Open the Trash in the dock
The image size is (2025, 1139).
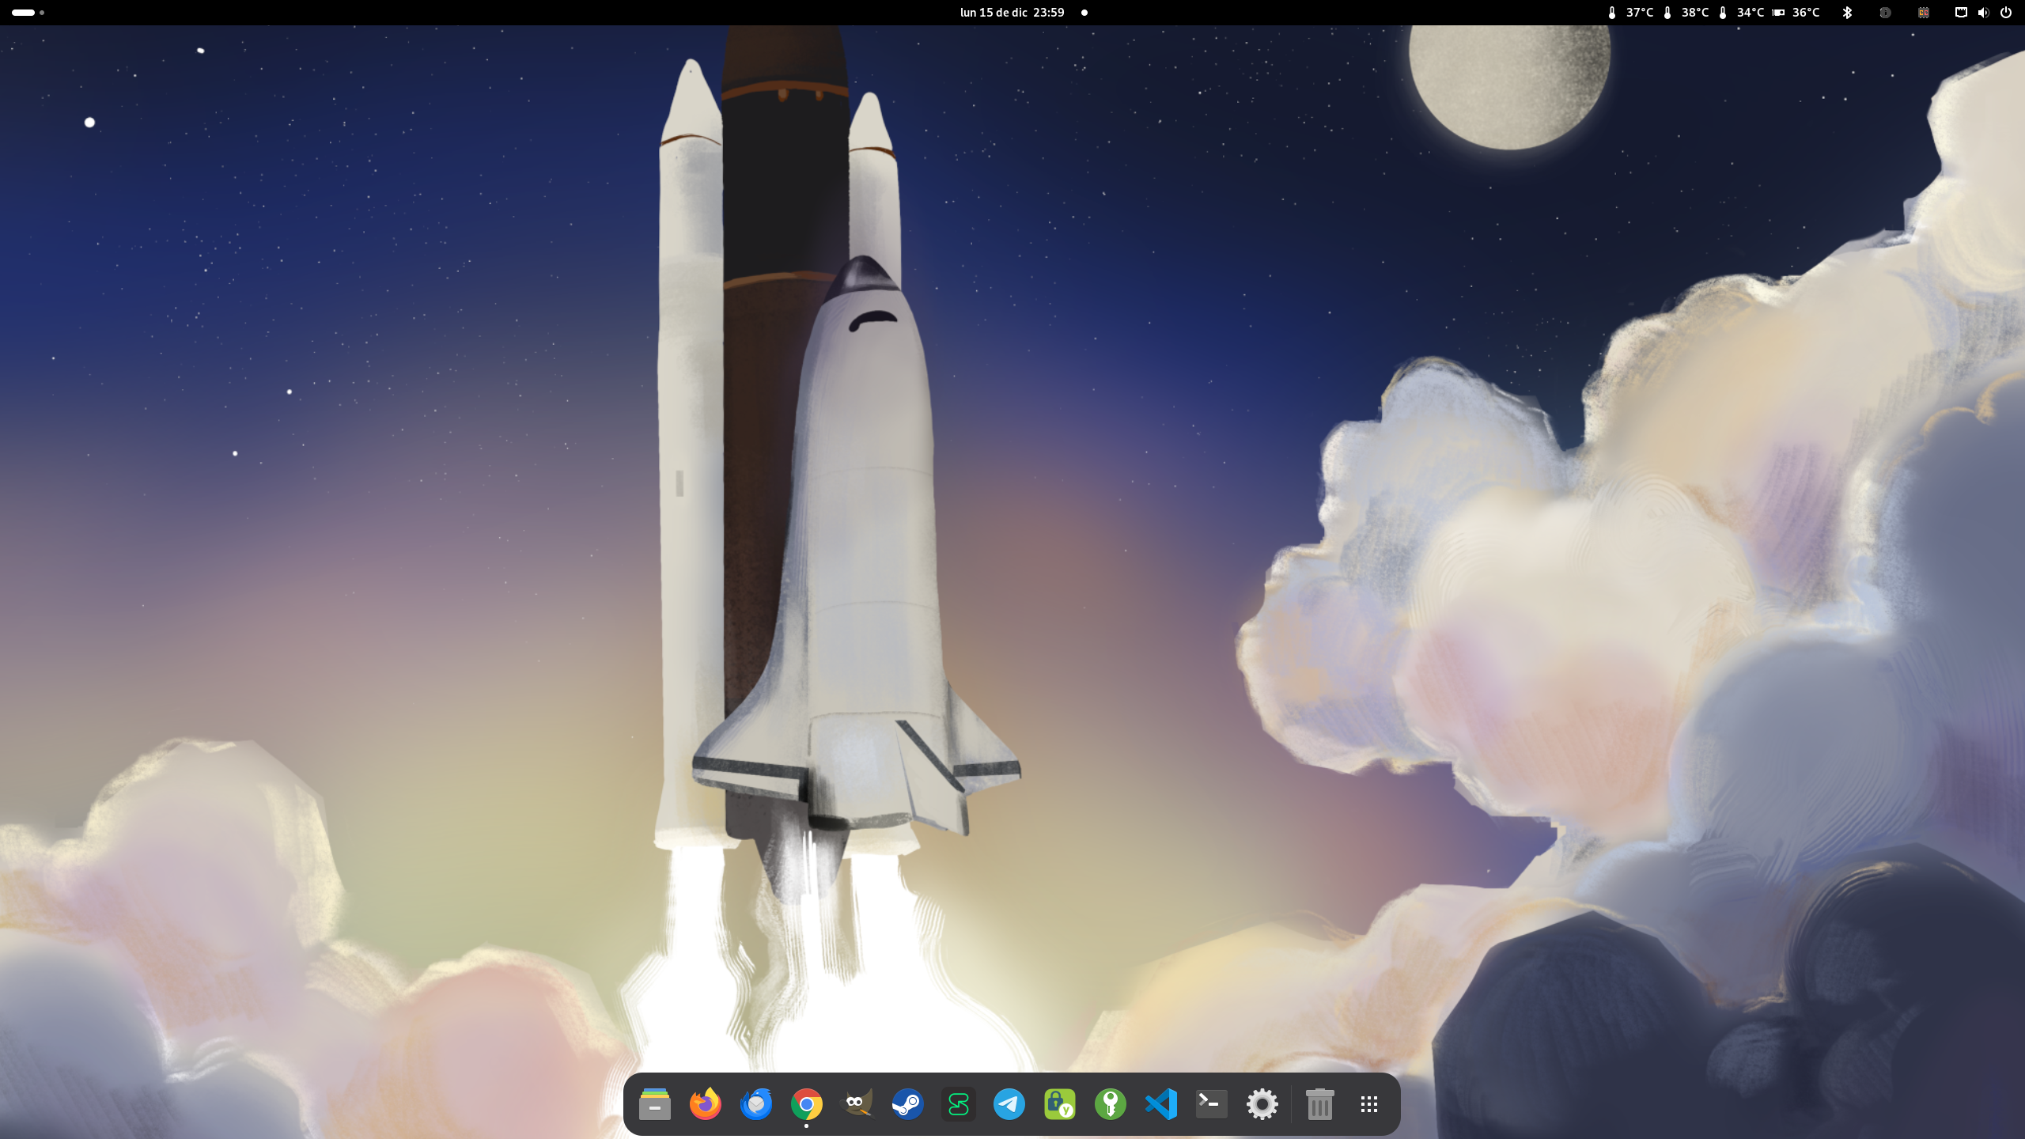1319,1104
